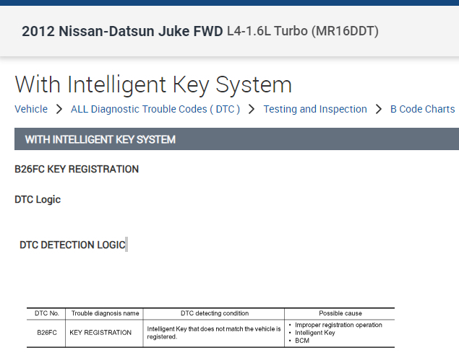Click the DTC No. column header
This screenshot has height=358, width=459.
tap(46, 313)
